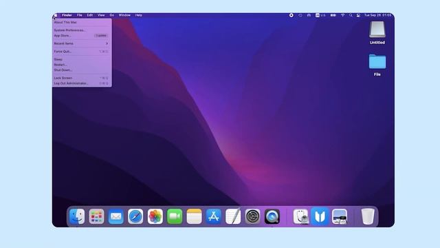Choose Lock Screen from Apple menu

pos(82,78)
